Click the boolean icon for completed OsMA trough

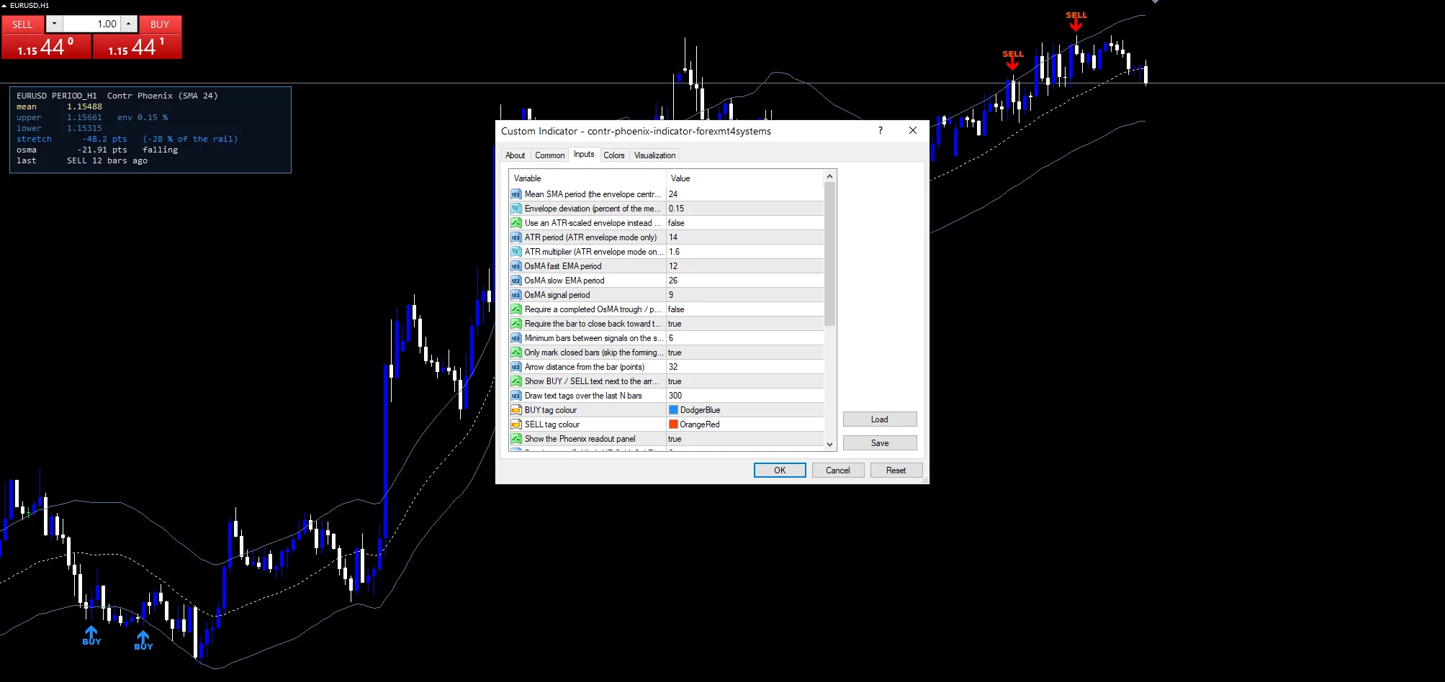click(516, 309)
